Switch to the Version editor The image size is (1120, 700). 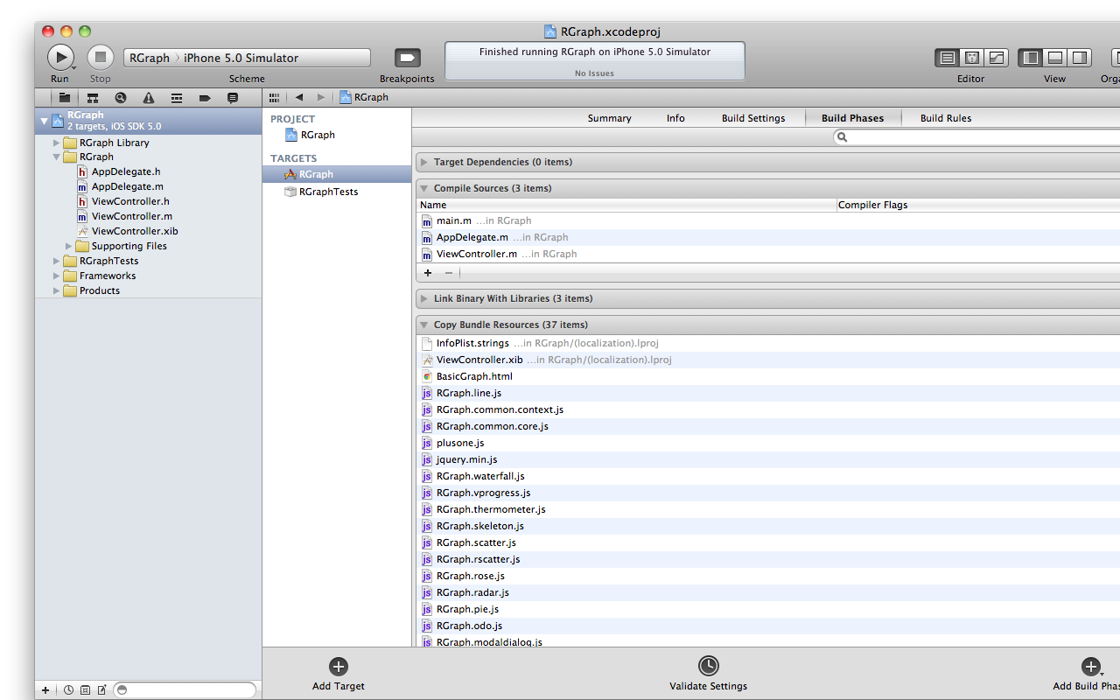(997, 58)
